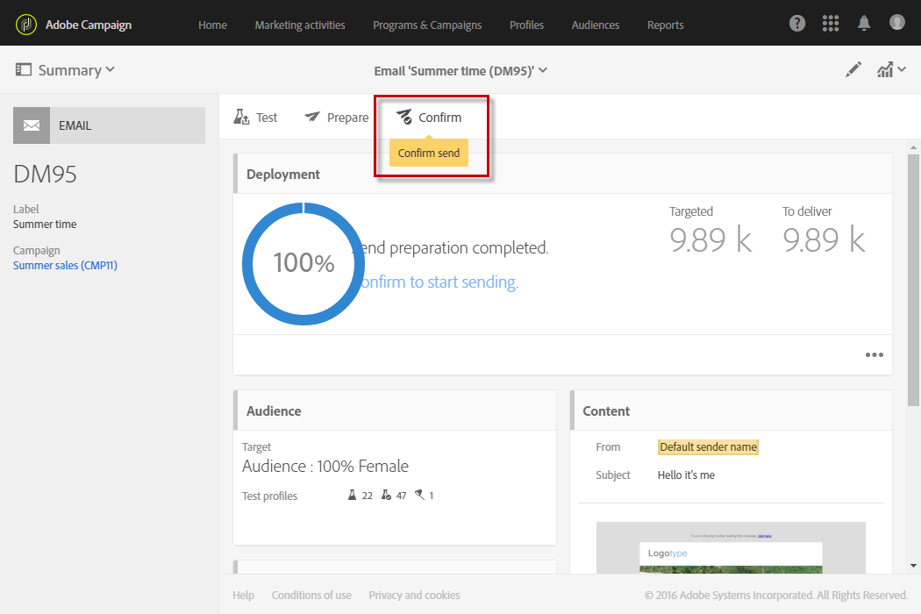Image resolution: width=921 pixels, height=614 pixels.
Task: Open Privacy and cookies link
Action: [x=414, y=596]
